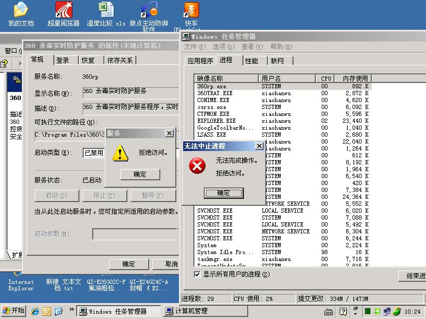This screenshot has height=319, width=426.
Task: Open the 温度比较.xls spreadsheet icon
Action: [106, 14]
